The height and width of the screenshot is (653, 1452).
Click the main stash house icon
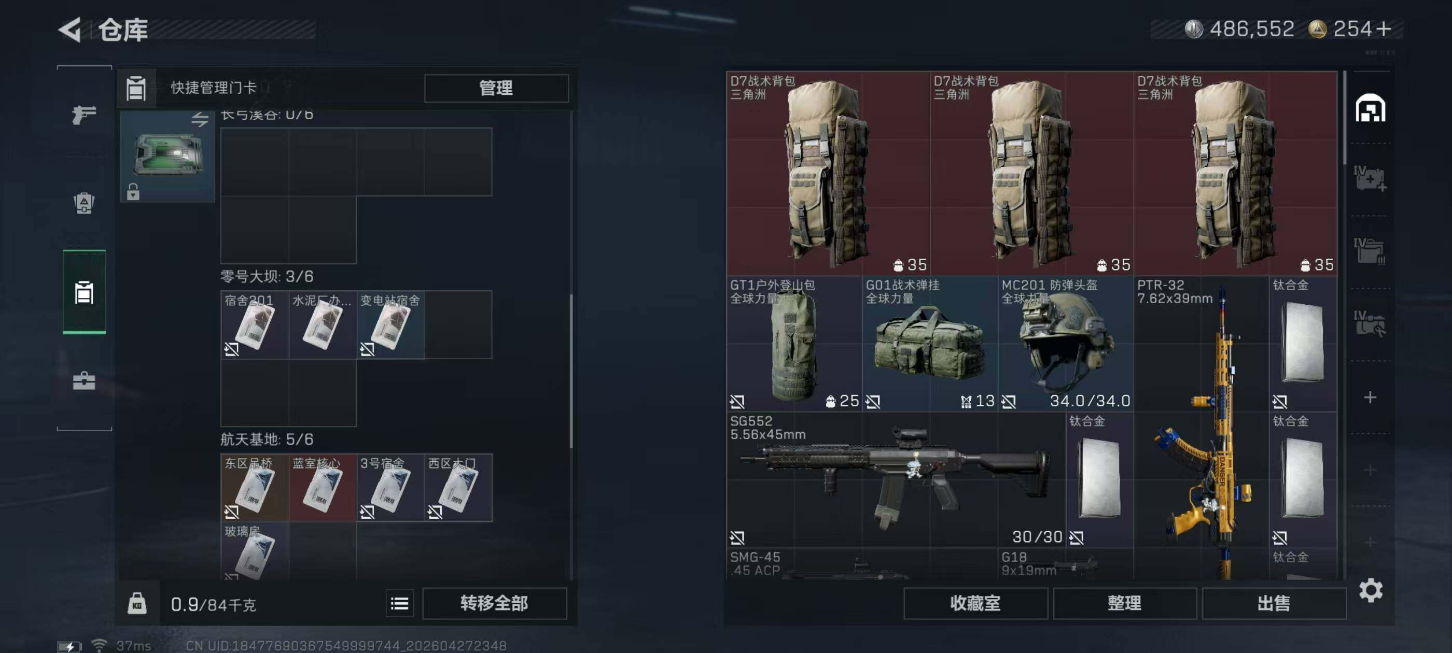(1370, 108)
